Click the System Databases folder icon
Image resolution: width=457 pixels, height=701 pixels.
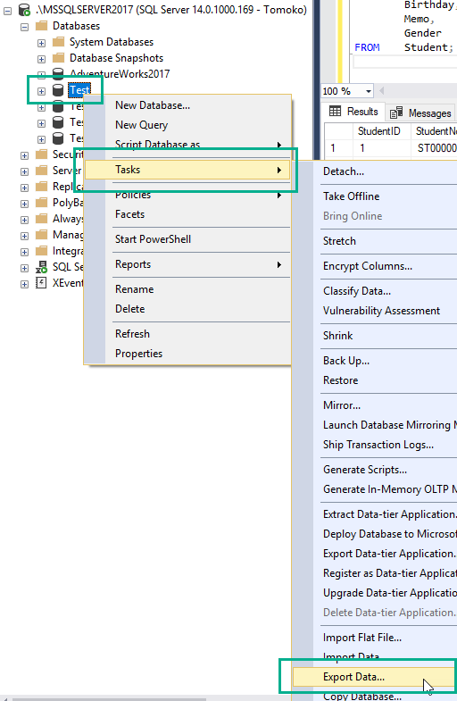pos(58,42)
